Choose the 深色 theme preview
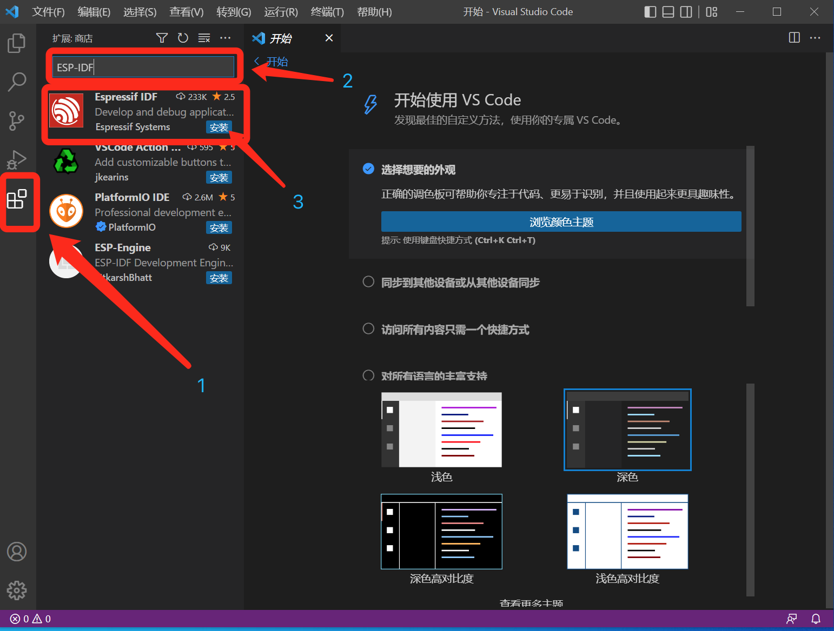 (x=627, y=429)
